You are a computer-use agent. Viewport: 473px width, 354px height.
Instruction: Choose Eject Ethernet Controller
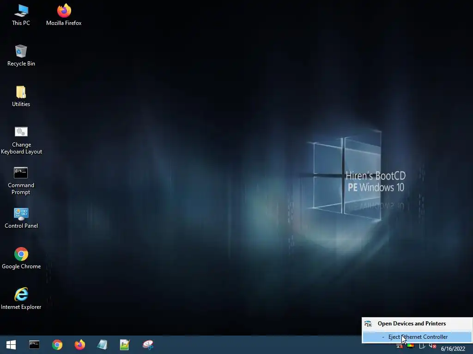click(x=417, y=337)
